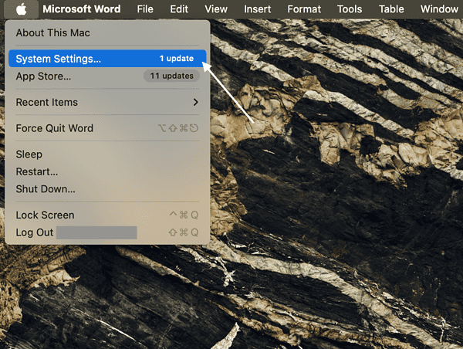Select the Restart option
This screenshot has width=463, height=349.
tap(37, 171)
